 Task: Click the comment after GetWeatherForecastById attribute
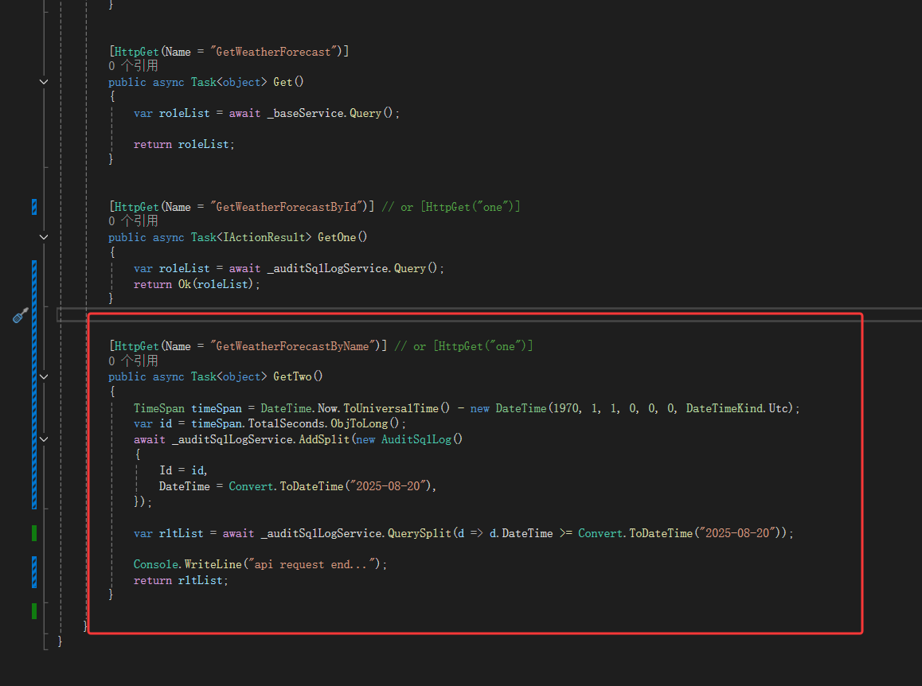click(451, 207)
